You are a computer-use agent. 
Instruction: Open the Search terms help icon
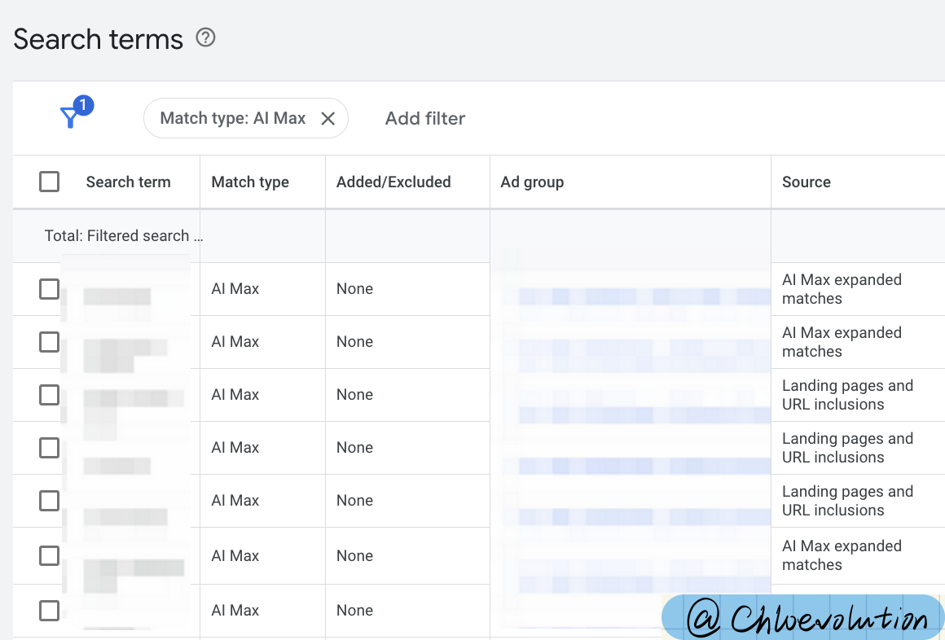pyautogui.click(x=205, y=38)
